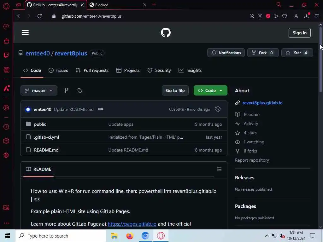323x242 pixels.
Task: Open the public folder
Action: [x=40, y=124]
